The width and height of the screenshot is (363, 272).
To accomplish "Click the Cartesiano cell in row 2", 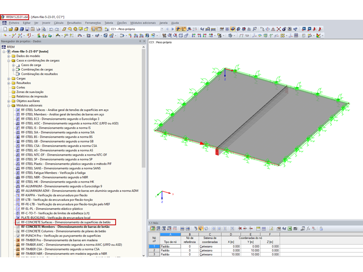I will 210,251.
